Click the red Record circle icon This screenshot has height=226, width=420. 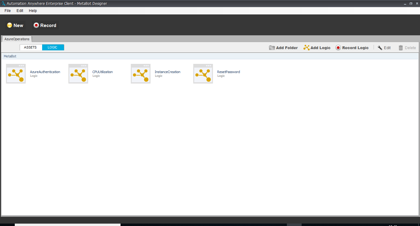[x=36, y=25]
